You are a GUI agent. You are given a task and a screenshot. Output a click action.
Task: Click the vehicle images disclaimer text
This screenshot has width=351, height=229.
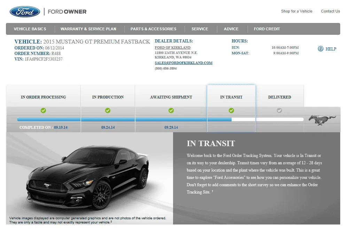[x=87, y=220]
